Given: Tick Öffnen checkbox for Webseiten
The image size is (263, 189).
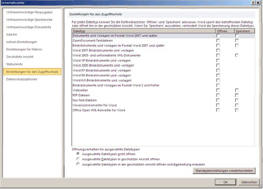Looking at the screenshot, I should [x=218, y=90].
